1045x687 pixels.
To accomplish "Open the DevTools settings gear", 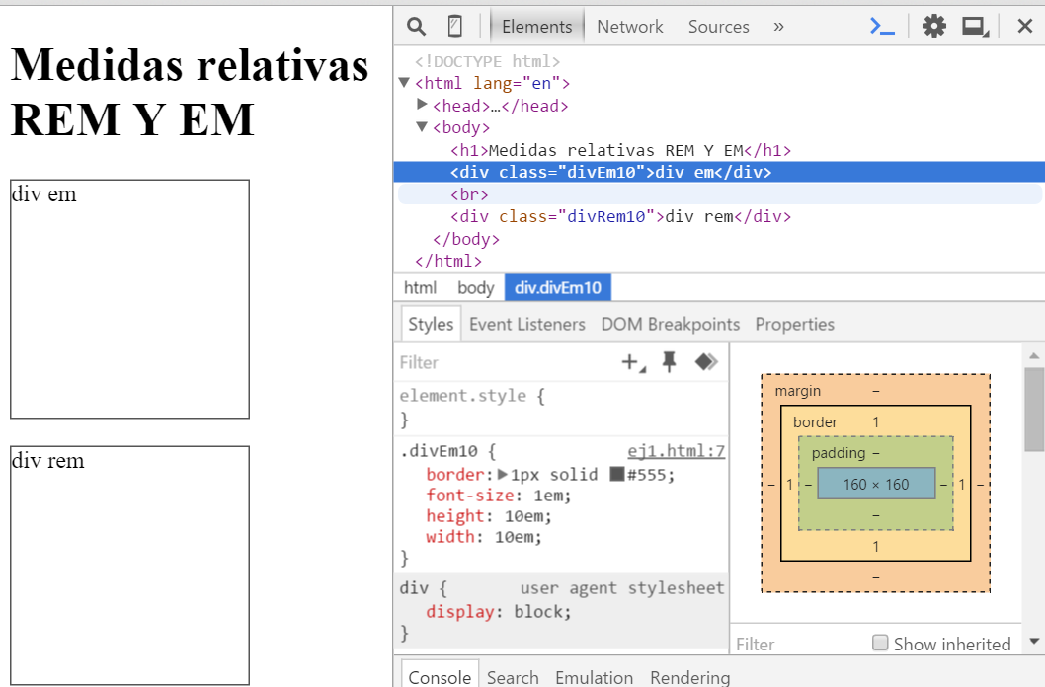I will point(933,26).
